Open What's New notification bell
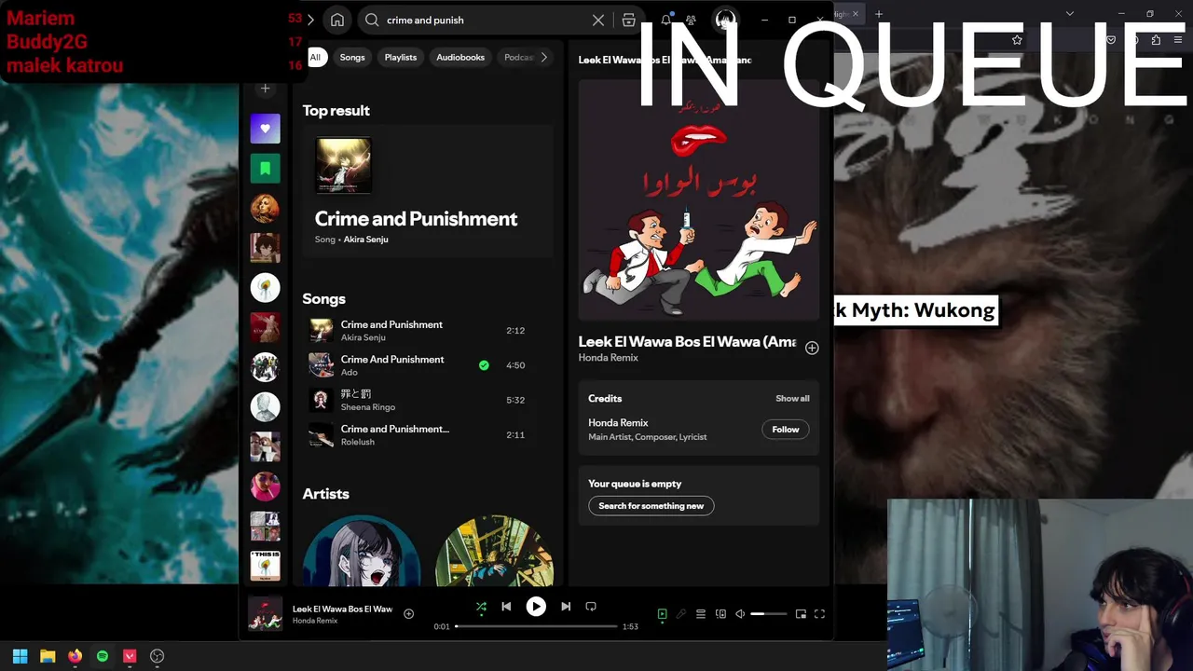 click(666, 20)
